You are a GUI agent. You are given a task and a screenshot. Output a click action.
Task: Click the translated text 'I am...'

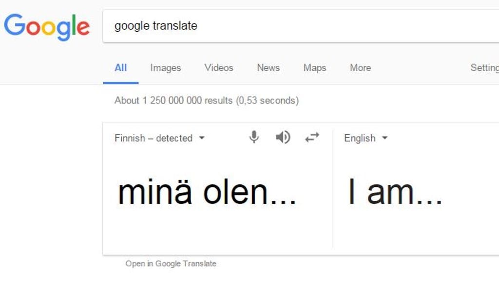click(395, 192)
